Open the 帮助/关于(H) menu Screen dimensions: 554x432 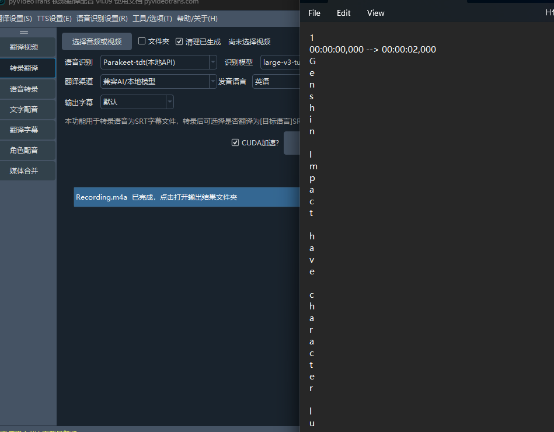tap(197, 18)
